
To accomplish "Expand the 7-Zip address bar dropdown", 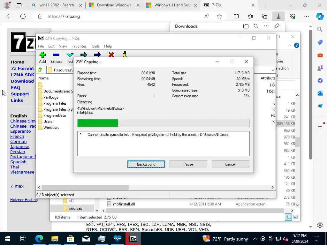I will pos(273,70).
